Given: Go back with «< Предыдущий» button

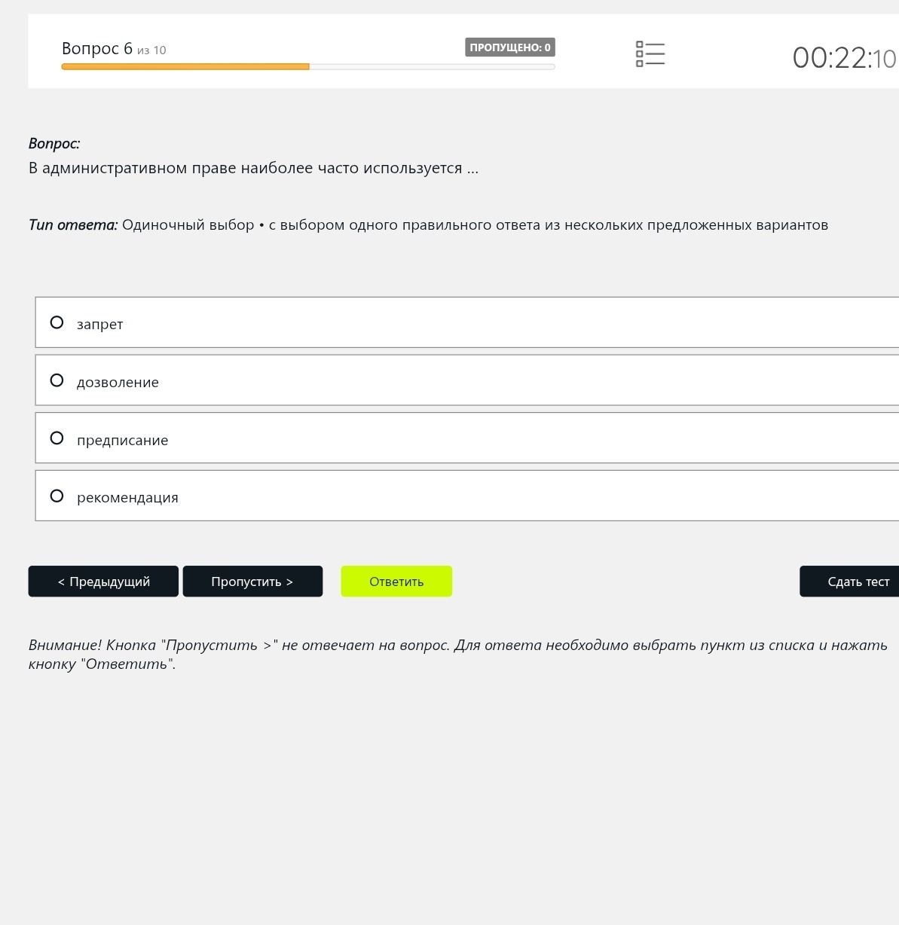Looking at the screenshot, I should 103,582.
